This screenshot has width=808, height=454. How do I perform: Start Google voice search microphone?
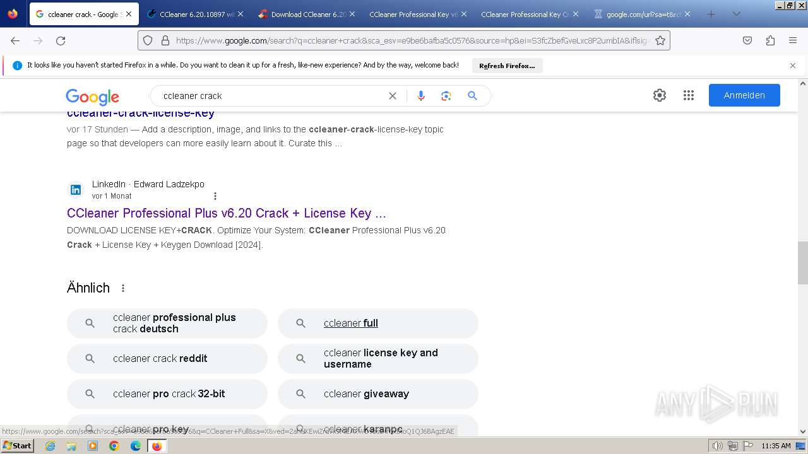click(x=421, y=96)
